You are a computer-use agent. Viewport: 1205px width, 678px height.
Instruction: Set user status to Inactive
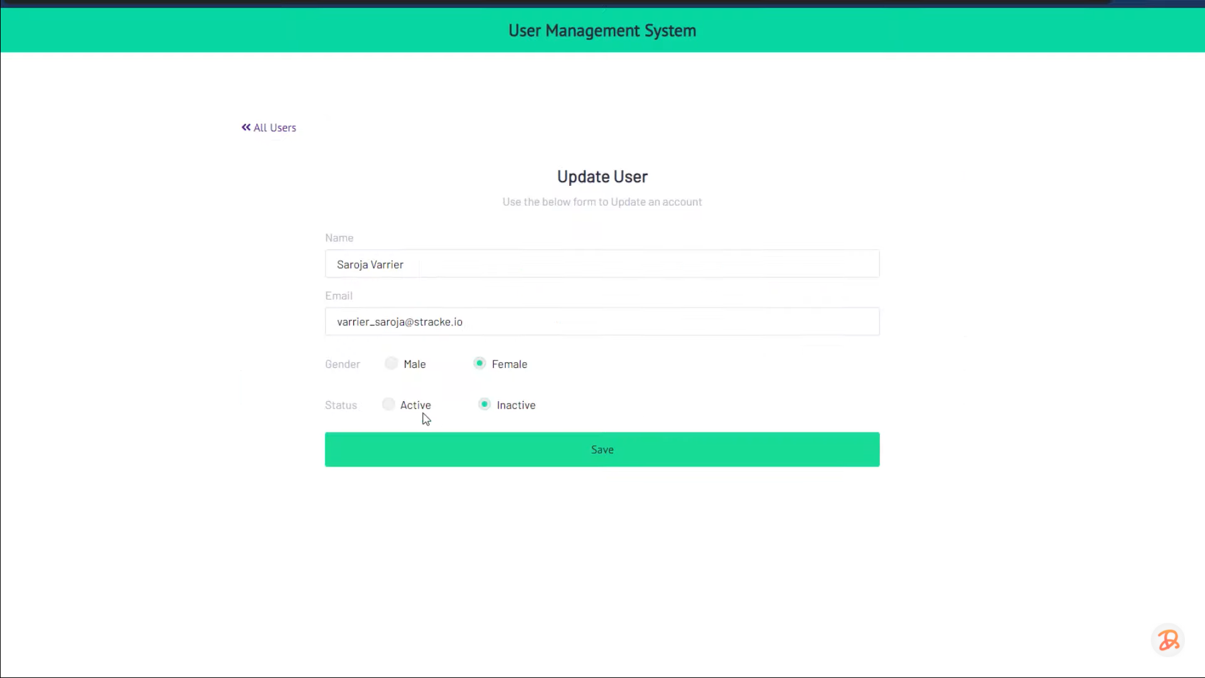484,404
